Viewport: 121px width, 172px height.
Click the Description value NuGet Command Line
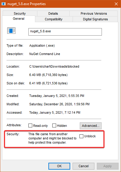(45, 54)
